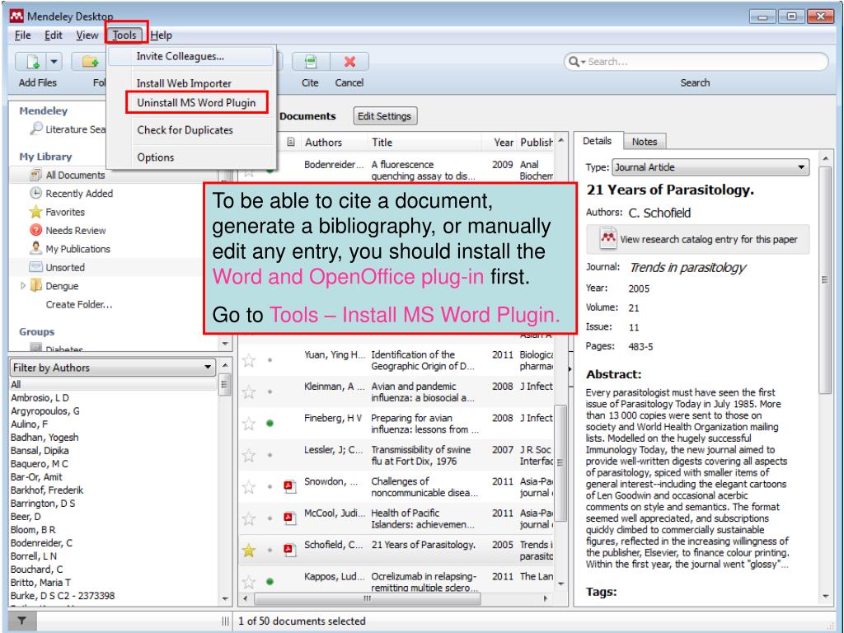This screenshot has height=633, width=844.
Task: Open Literature Search via its magnifier icon
Action: tap(36, 129)
